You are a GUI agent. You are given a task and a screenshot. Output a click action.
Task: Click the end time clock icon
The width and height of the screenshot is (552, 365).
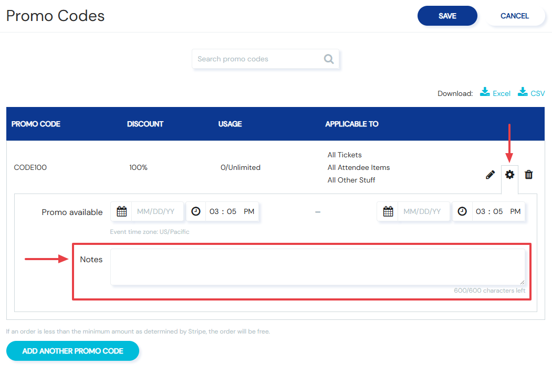pyautogui.click(x=462, y=211)
